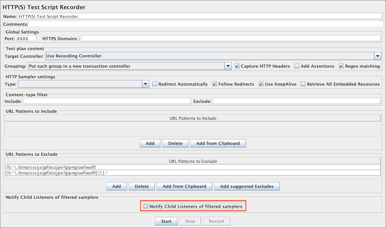Select the first exclude pattern row
386x228 pixels.
click(192, 167)
